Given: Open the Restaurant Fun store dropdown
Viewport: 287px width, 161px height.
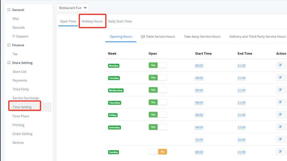Looking at the screenshot, I should coord(73,8).
